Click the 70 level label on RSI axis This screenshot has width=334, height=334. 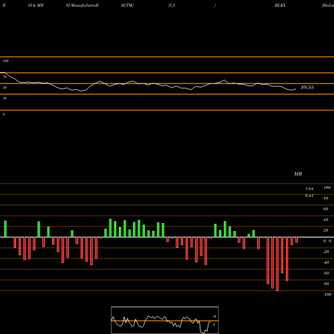[5, 77]
